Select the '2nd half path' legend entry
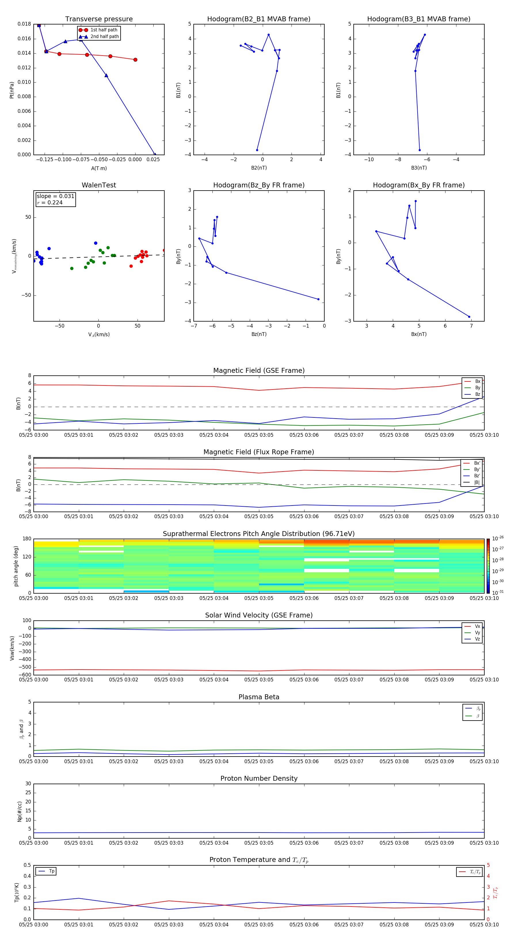 click(x=99, y=37)
